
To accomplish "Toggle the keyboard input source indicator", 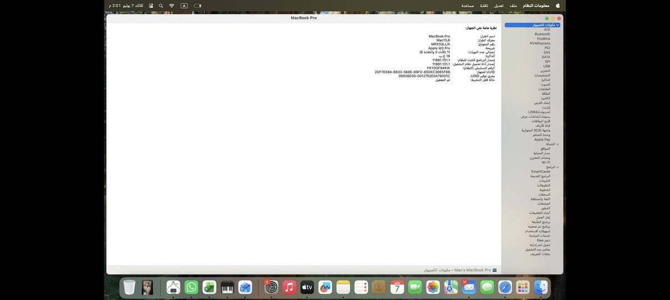I will [184, 6].
